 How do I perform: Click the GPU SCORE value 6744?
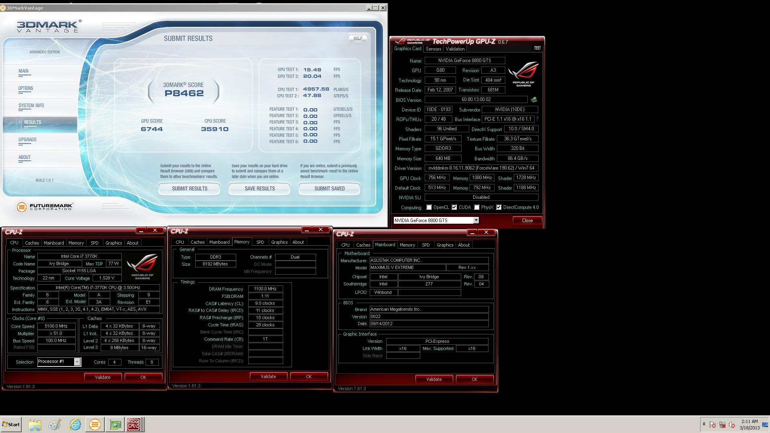tap(152, 129)
